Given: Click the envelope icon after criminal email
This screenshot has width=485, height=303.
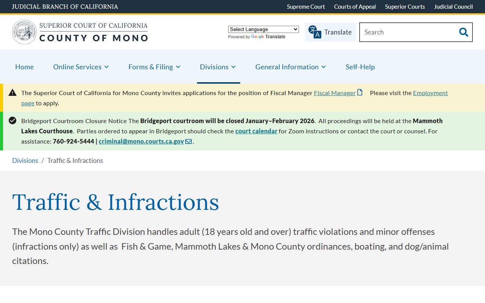Looking at the screenshot, I should (188, 141).
